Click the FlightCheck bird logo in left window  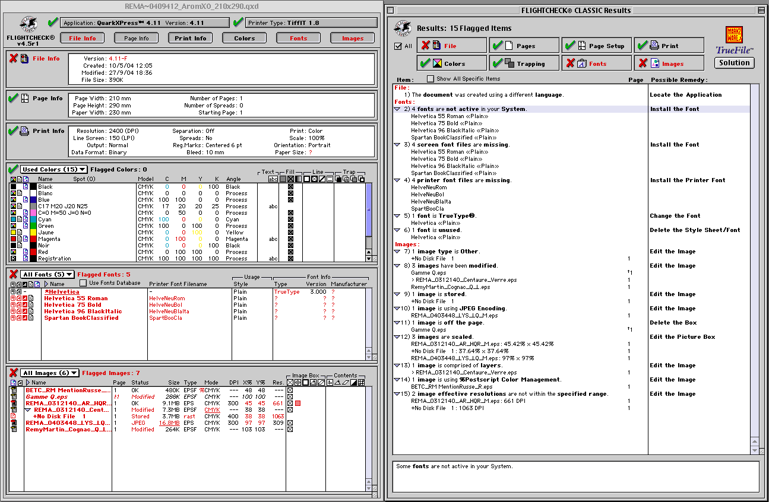coord(29,24)
